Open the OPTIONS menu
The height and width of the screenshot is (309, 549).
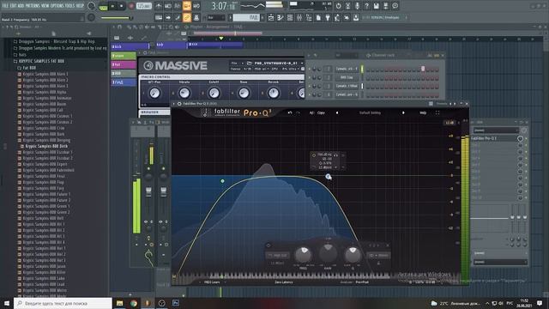[x=57, y=6]
